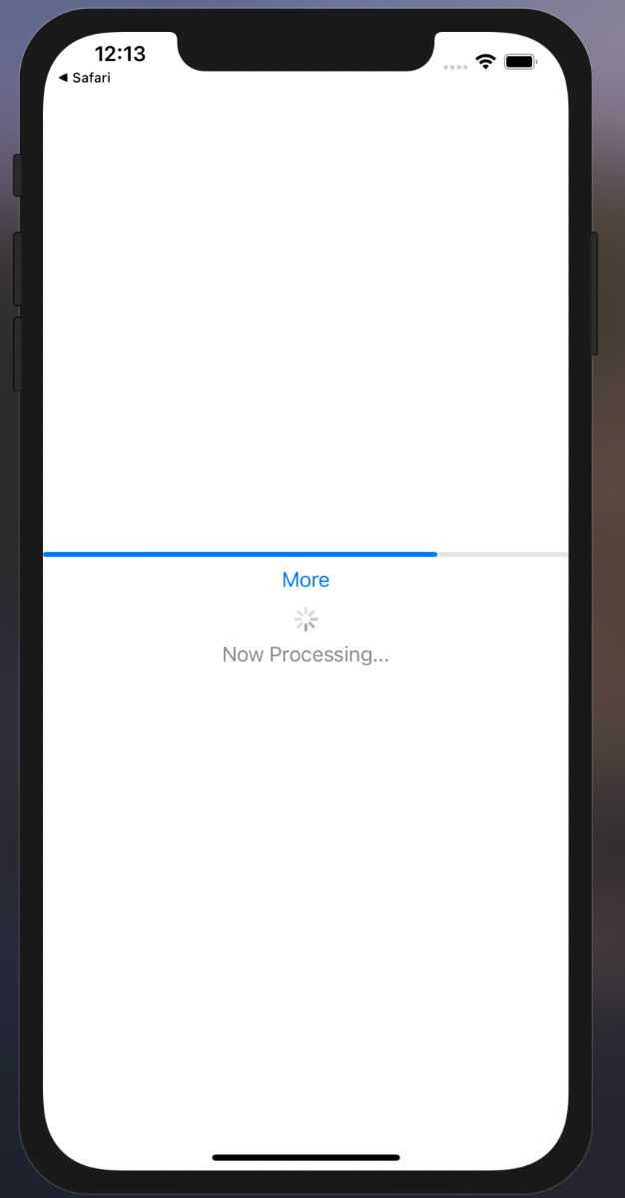Click the desktop background outside the simulator
Image resolution: width=625 pixels, height=1198 pixels.
610,599
